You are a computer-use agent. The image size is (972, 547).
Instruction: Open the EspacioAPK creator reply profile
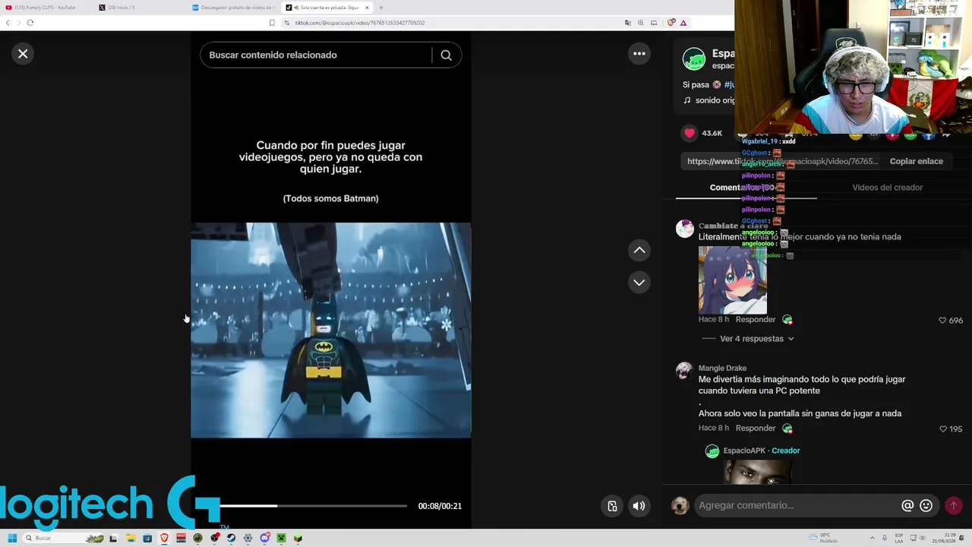point(744,451)
